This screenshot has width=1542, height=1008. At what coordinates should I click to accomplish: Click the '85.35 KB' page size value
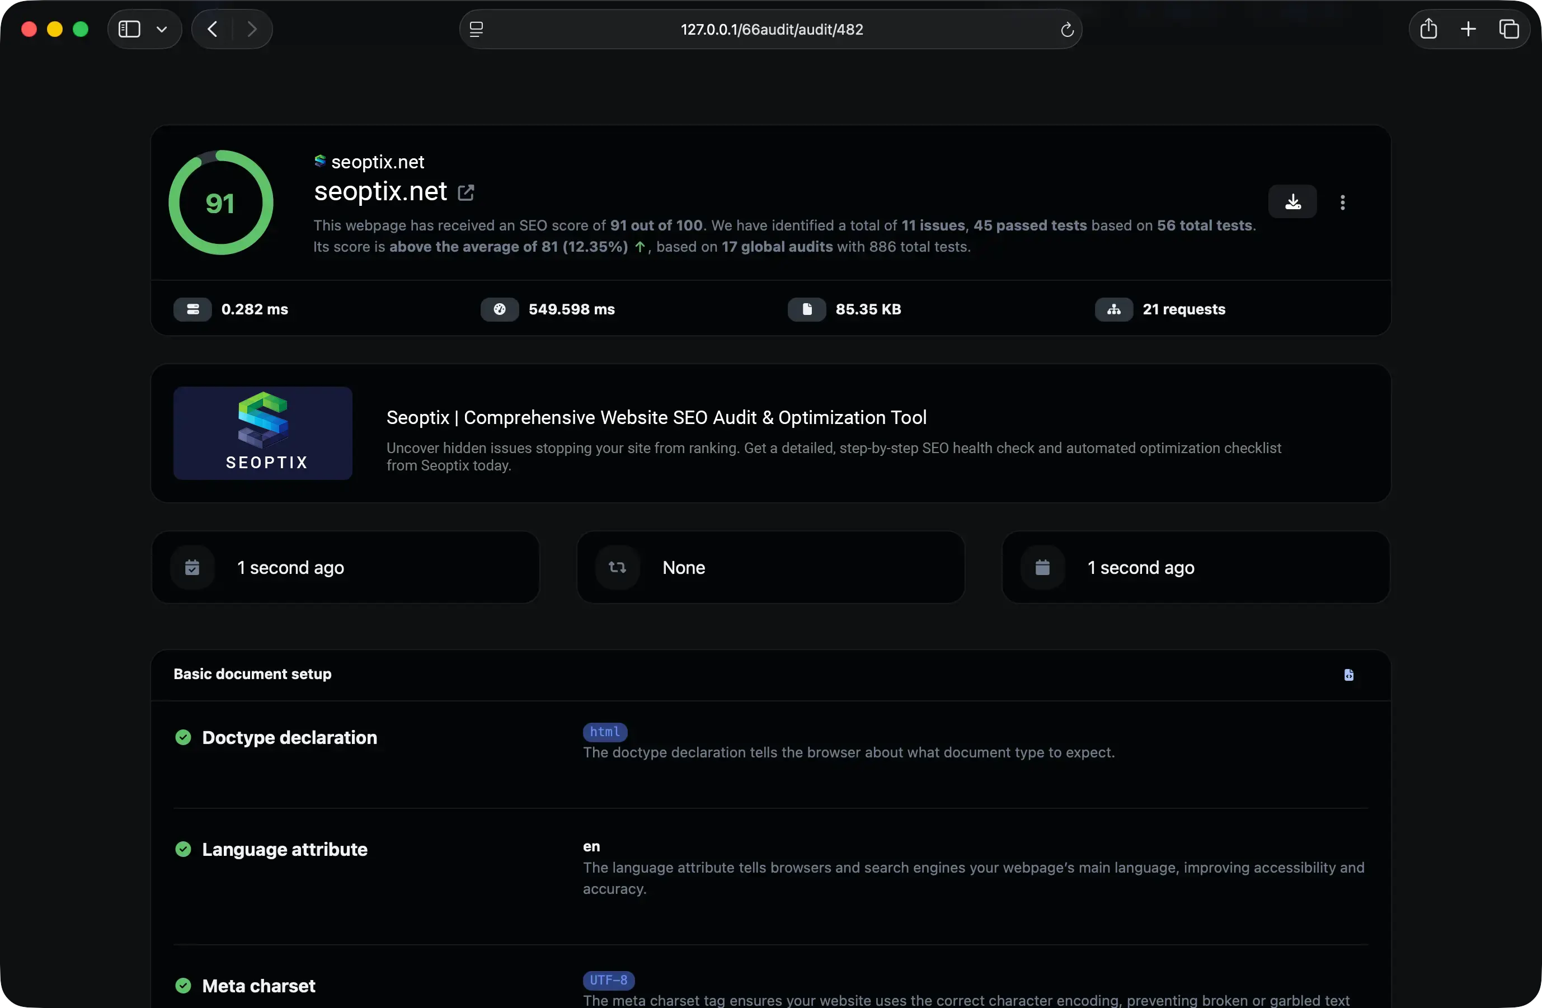coord(868,309)
